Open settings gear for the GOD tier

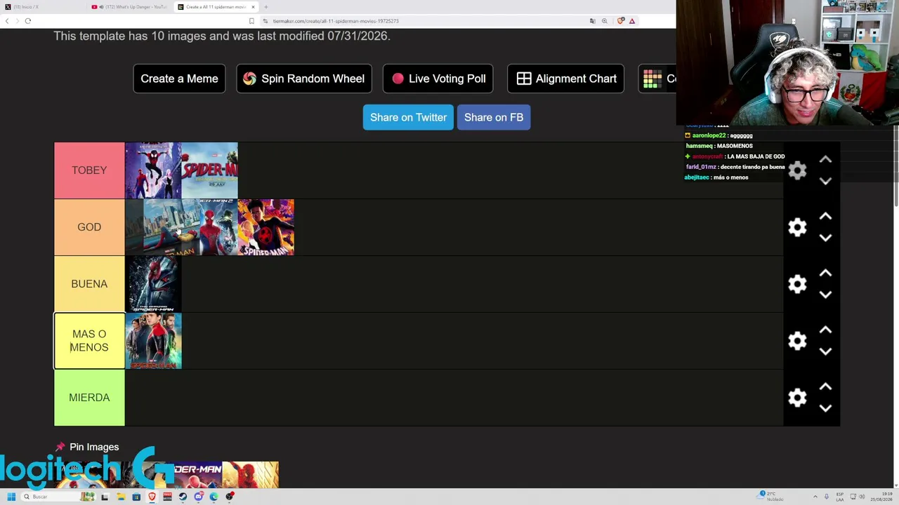pos(797,227)
